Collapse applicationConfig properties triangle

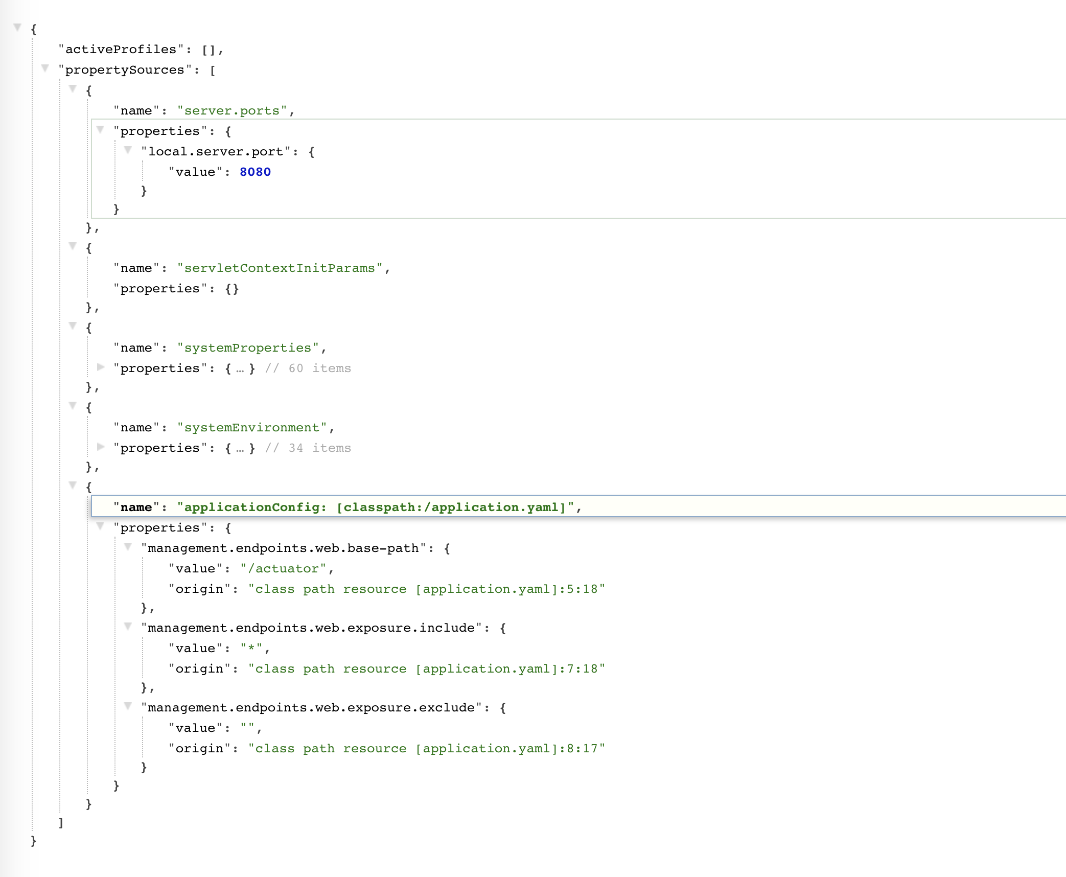[x=100, y=526]
